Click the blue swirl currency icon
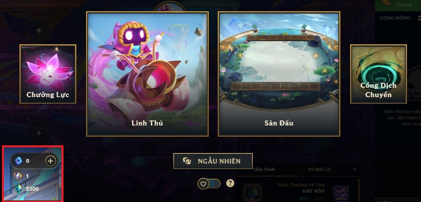The image size is (421, 202). pyautogui.click(x=19, y=161)
